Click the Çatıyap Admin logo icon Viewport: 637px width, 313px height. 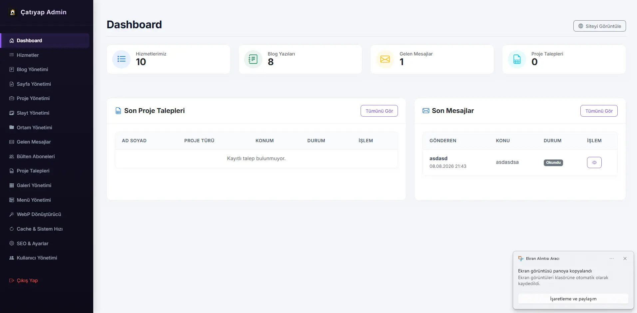pyautogui.click(x=12, y=12)
